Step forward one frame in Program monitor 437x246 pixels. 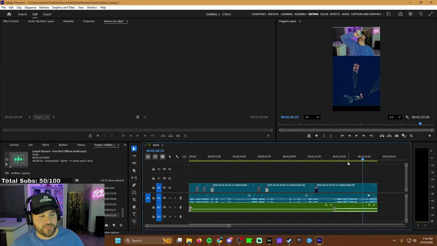363,136
